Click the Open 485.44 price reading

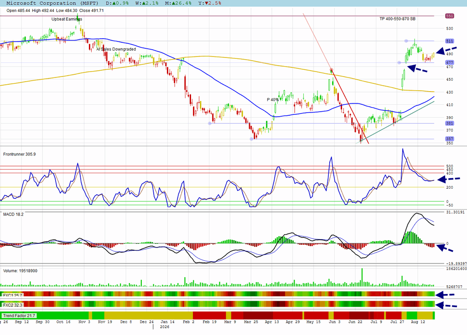(x=18, y=10)
